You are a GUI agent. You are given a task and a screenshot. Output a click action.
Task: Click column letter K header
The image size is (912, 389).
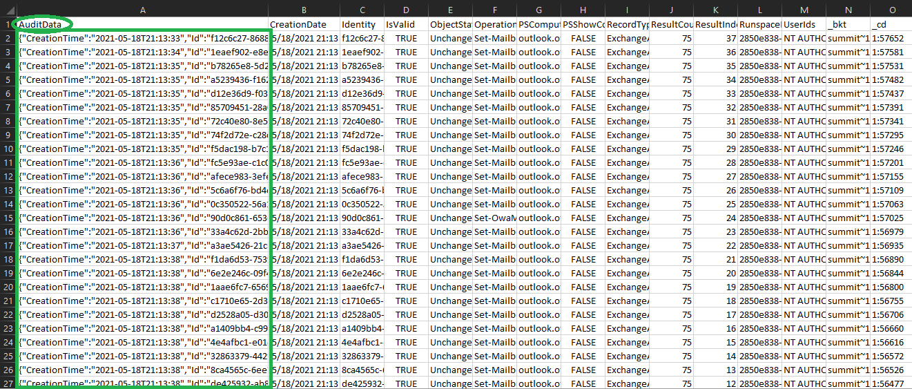(715, 10)
